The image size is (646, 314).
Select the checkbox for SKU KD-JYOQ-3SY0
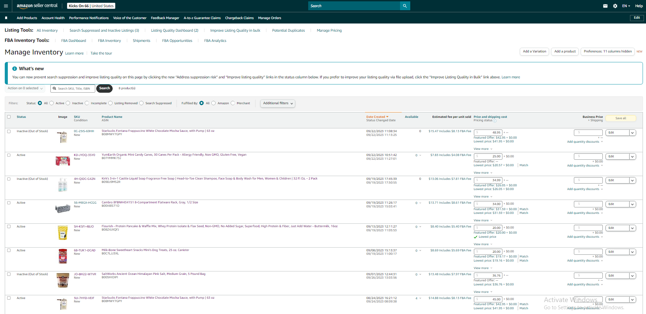click(9, 155)
